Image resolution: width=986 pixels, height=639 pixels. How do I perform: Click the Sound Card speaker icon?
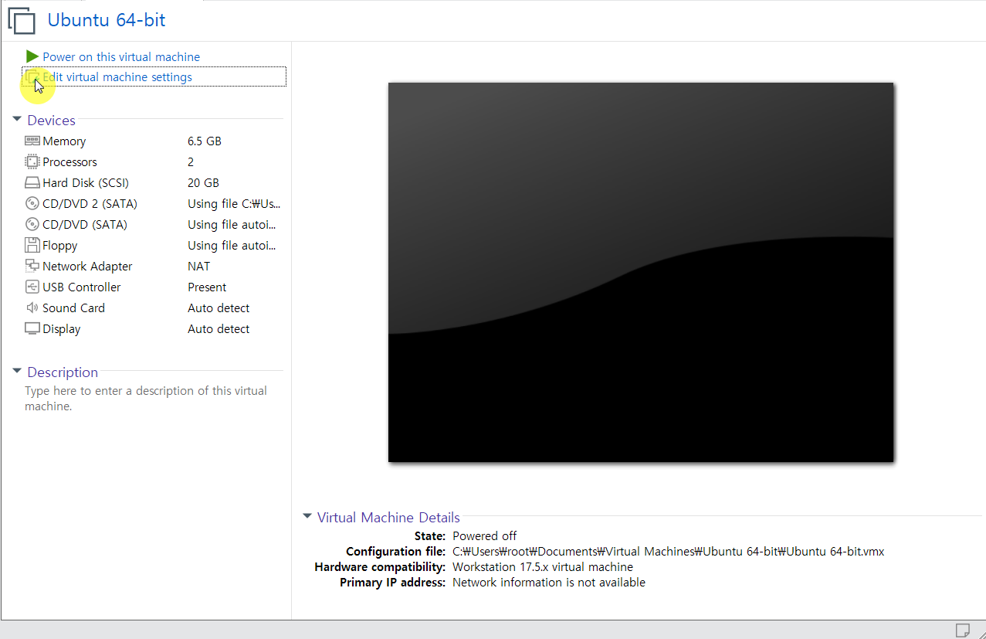click(x=32, y=308)
